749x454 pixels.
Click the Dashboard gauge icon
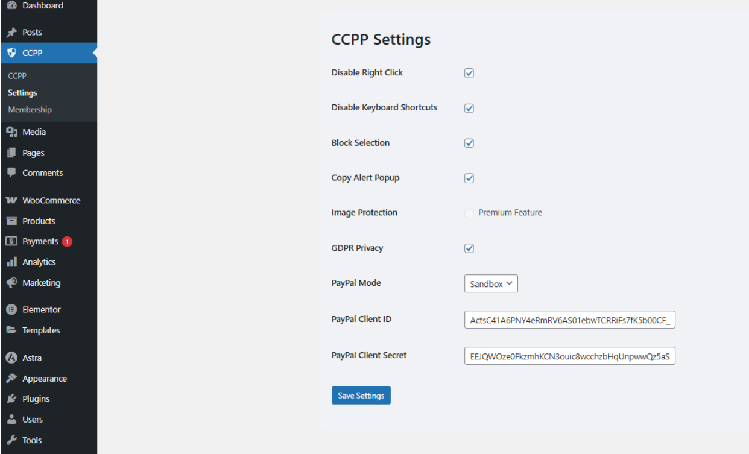pyautogui.click(x=11, y=5)
